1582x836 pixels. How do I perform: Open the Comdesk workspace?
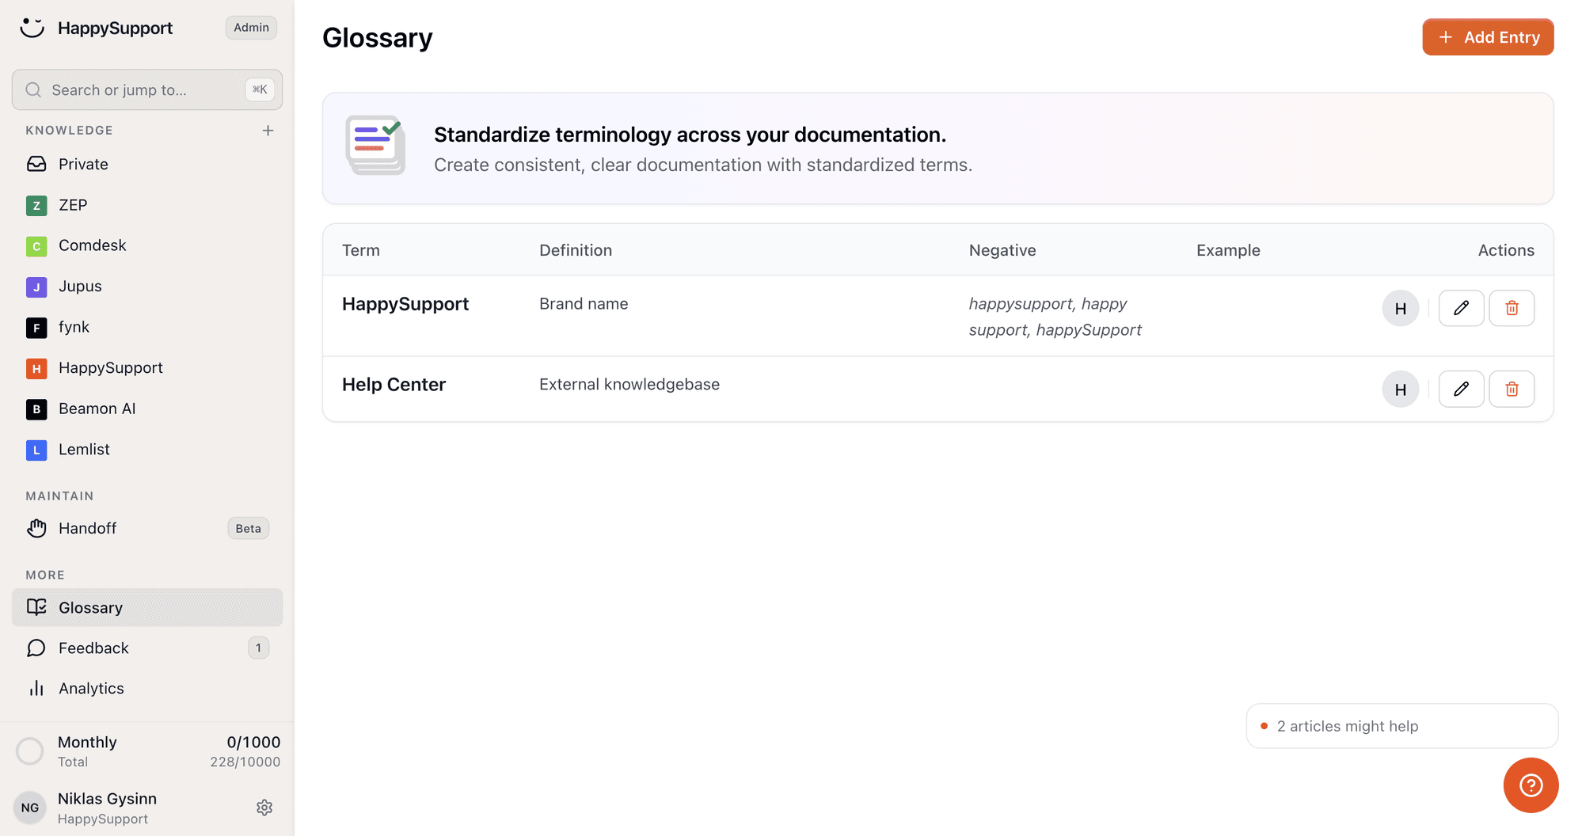coord(147,245)
